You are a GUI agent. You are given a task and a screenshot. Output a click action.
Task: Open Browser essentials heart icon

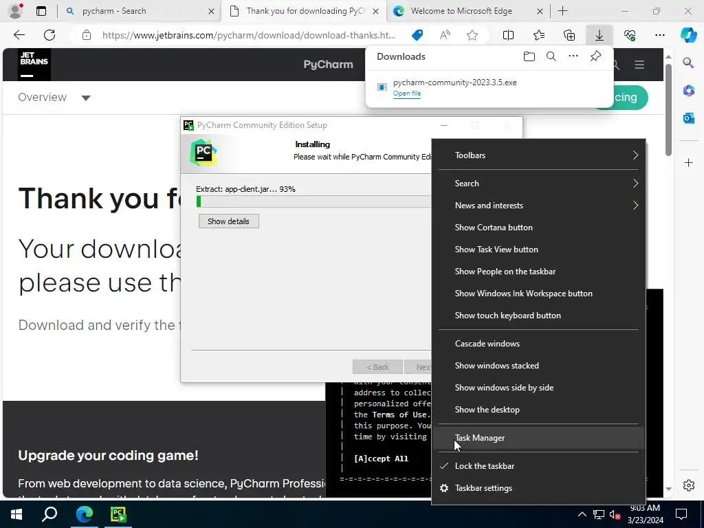tap(630, 35)
